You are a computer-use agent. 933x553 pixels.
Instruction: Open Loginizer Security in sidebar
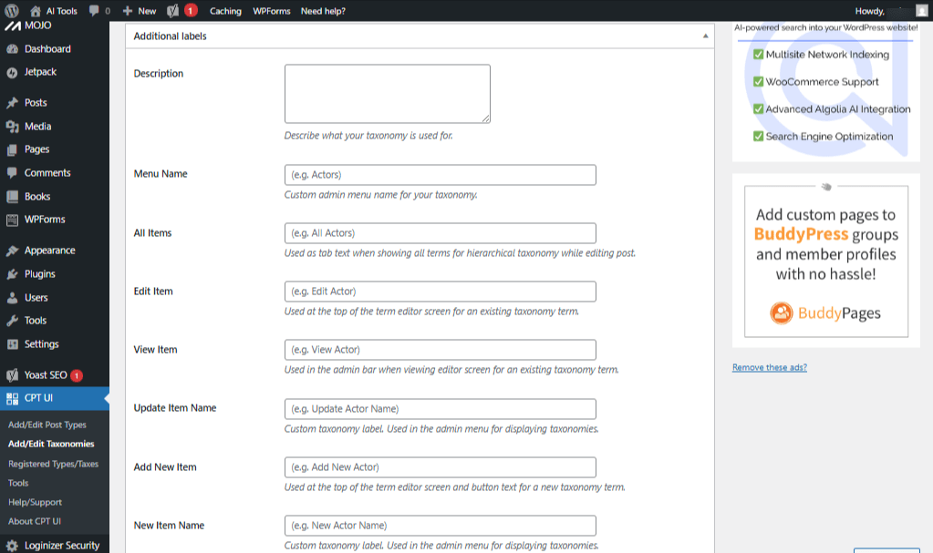(61, 546)
